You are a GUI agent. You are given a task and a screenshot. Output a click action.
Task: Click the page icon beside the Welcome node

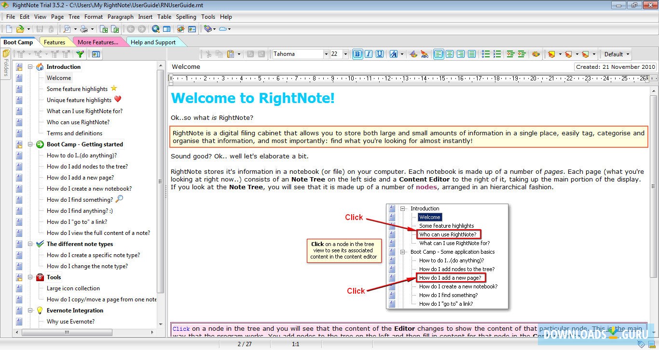[19, 78]
